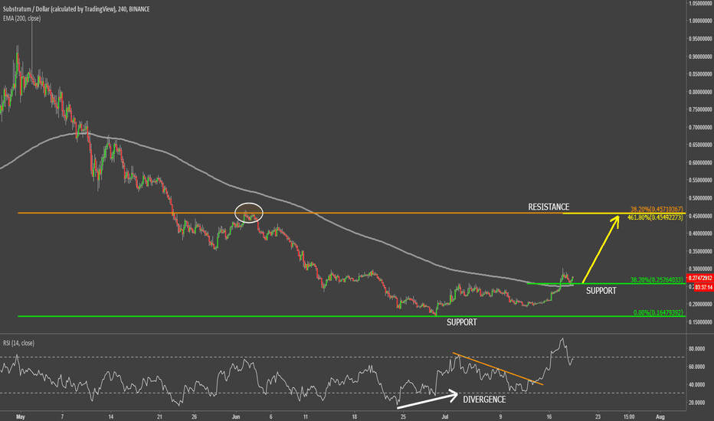This screenshot has width=714, height=421.
Task: Click the 40.0000 RSI axis label
Action: (x=696, y=385)
